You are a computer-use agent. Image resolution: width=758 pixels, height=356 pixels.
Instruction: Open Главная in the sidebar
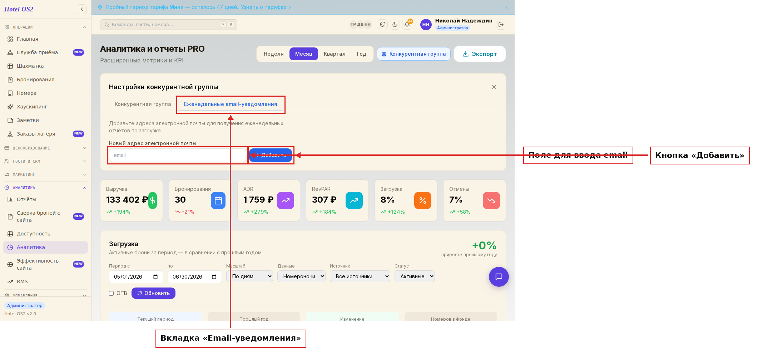[45, 39]
